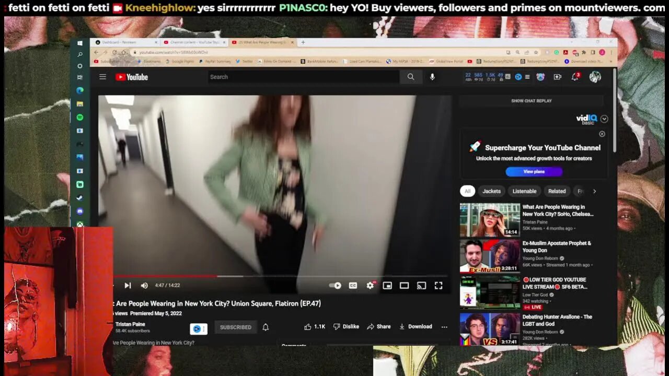669x376 pixels.
Task: Toggle closed captions CC button
Action: (353, 285)
